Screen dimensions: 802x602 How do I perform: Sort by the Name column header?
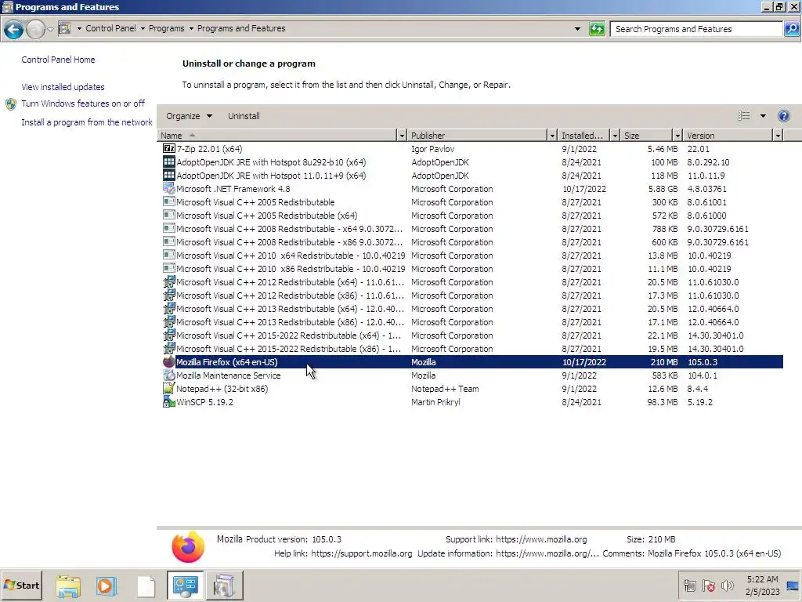pyautogui.click(x=276, y=136)
